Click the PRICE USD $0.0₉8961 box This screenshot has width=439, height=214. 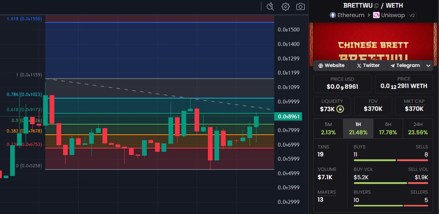[x=342, y=83]
